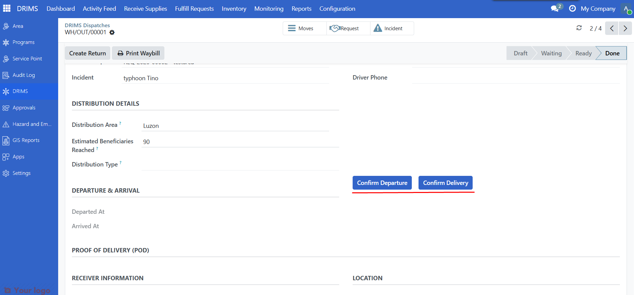Click the help mark beside Distribution Type
Screen dimensions: 634x295
tap(120, 163)
